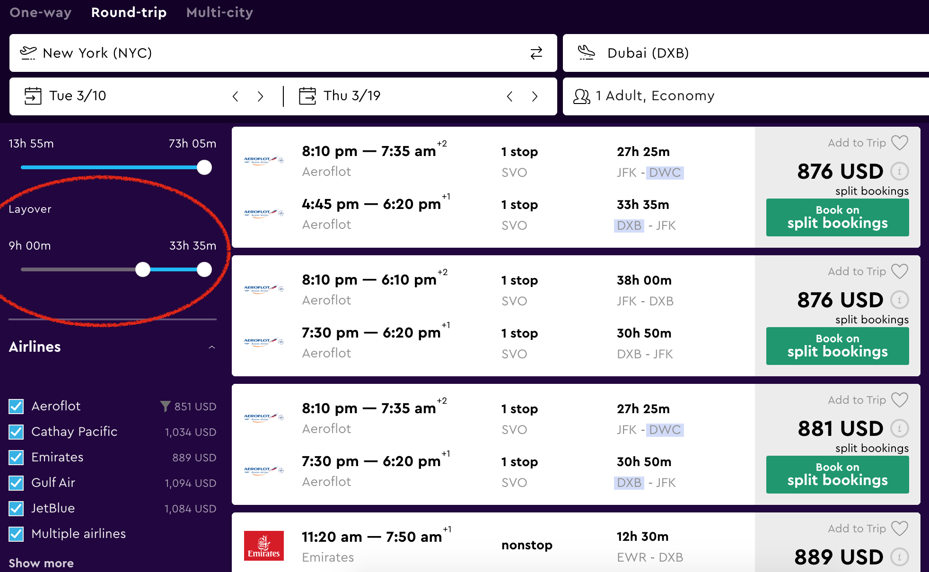Swap origin and destination with arrows icon
Viewport: 929px width, 572px height.
click(536, 53)
